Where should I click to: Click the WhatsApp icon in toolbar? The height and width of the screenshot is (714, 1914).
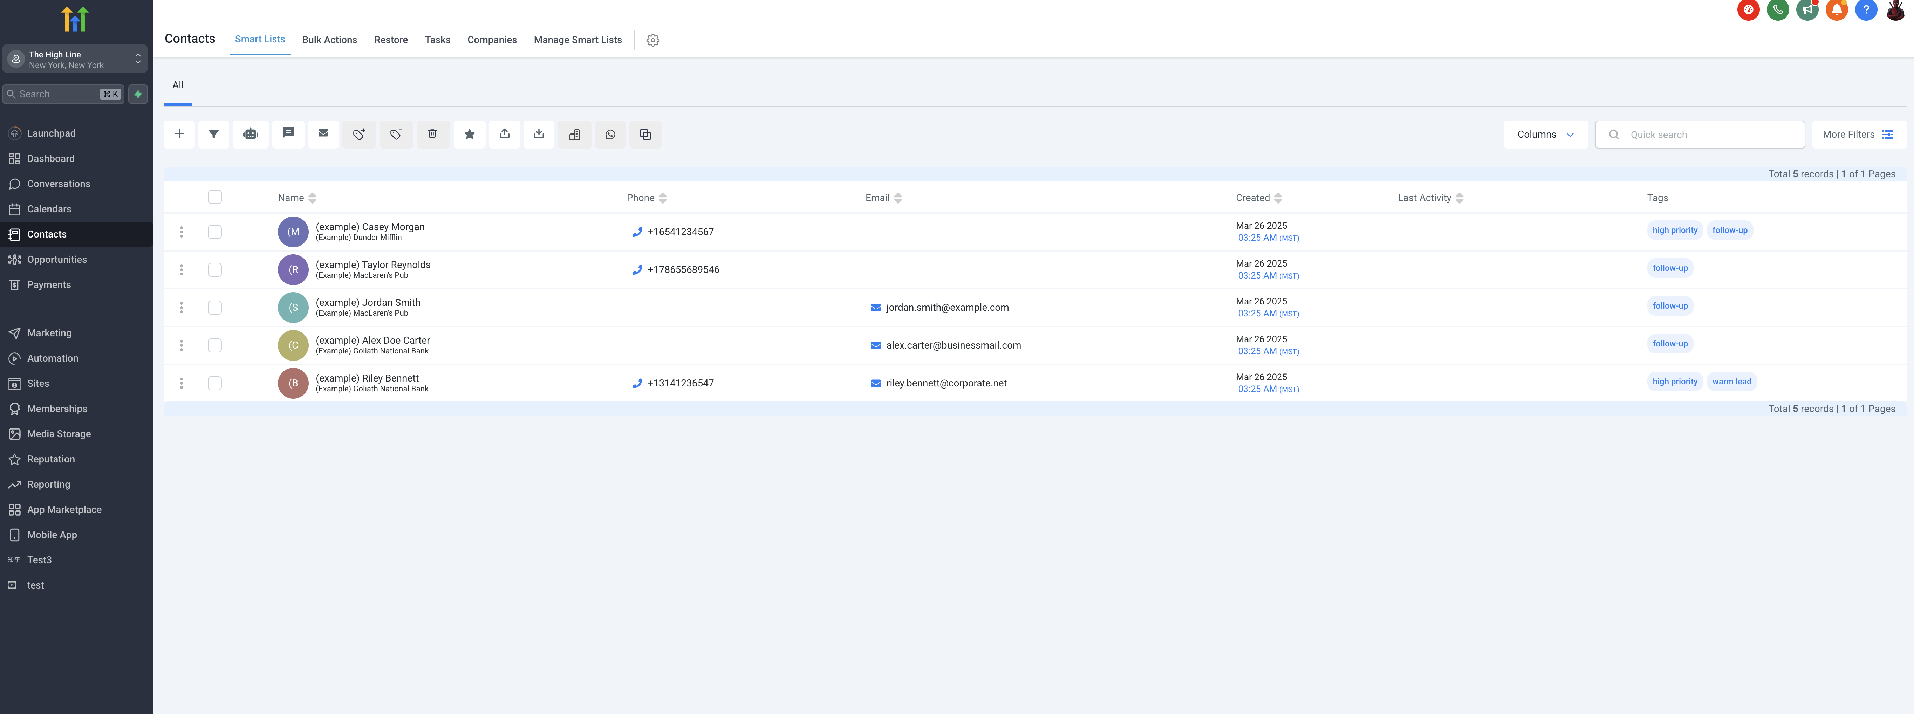[x=610, y=135]
